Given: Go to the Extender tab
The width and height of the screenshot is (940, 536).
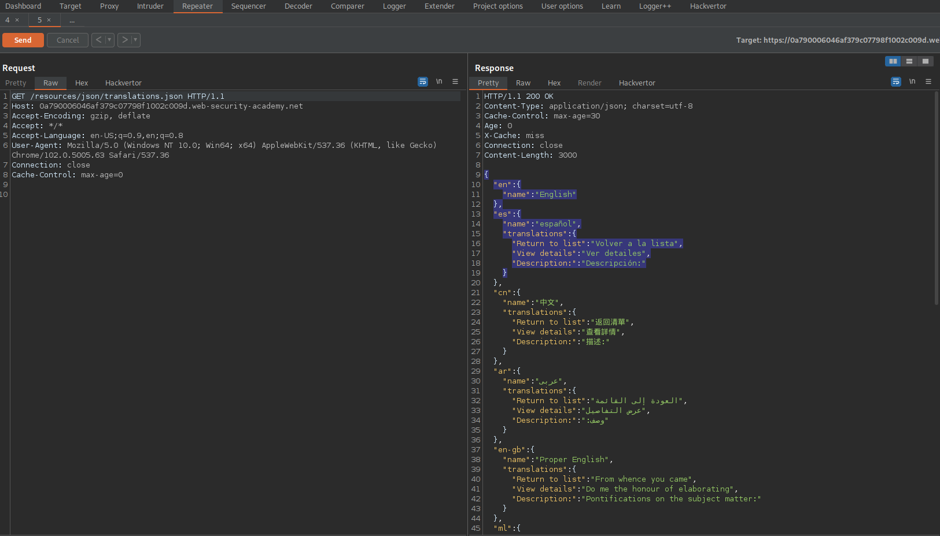Looking at the screenshot, I should pyautogui.click(x=440, y=6).
